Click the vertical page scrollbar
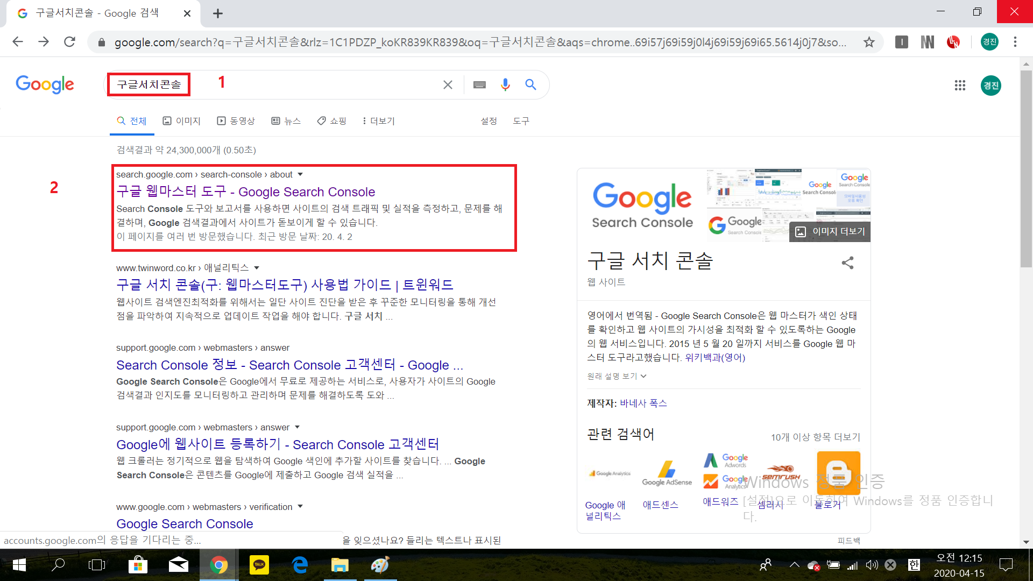The width and height of the screenshot is (1033, 581). tap(1025, 169)
